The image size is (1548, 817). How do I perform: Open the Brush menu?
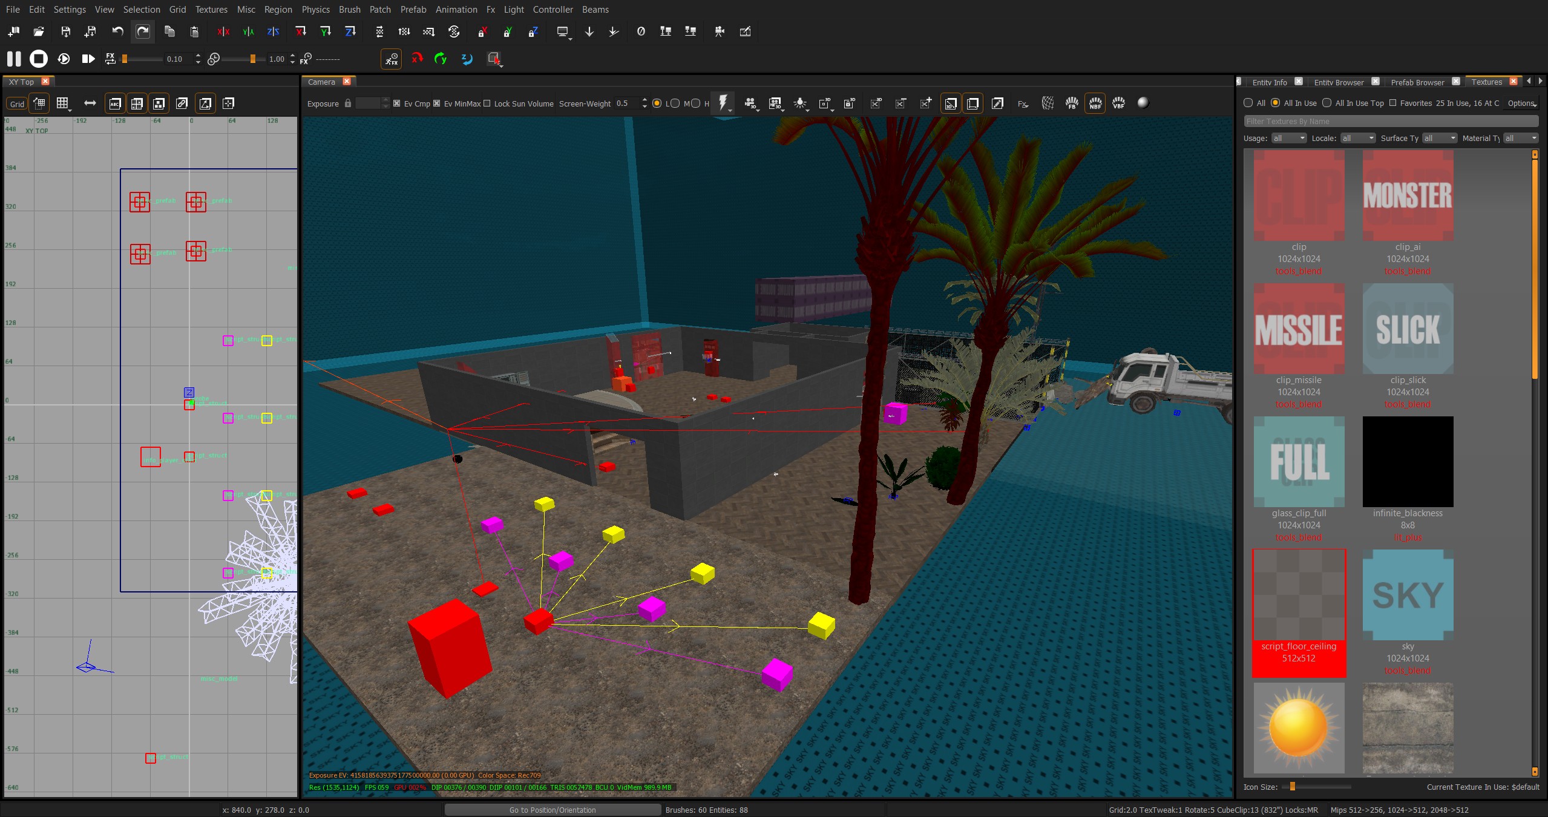click(x=350, y=10)
